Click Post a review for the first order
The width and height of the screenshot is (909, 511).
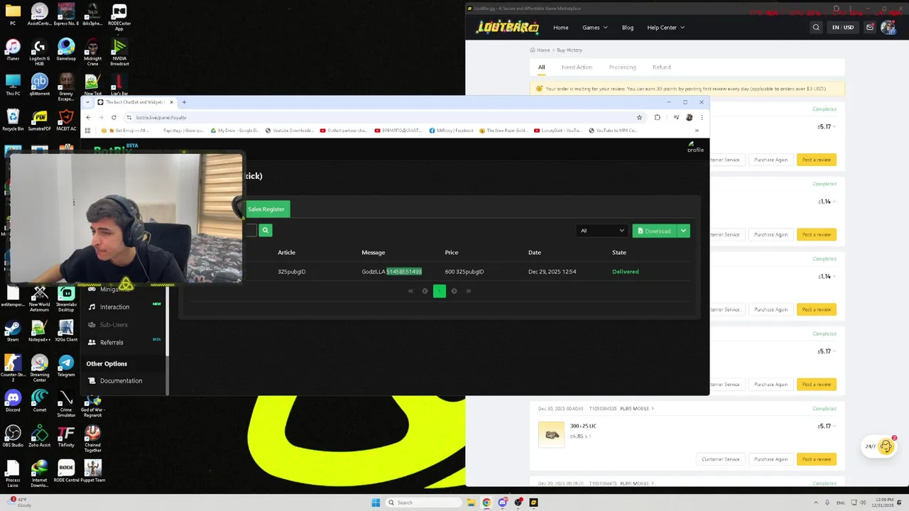coord(816,160)
